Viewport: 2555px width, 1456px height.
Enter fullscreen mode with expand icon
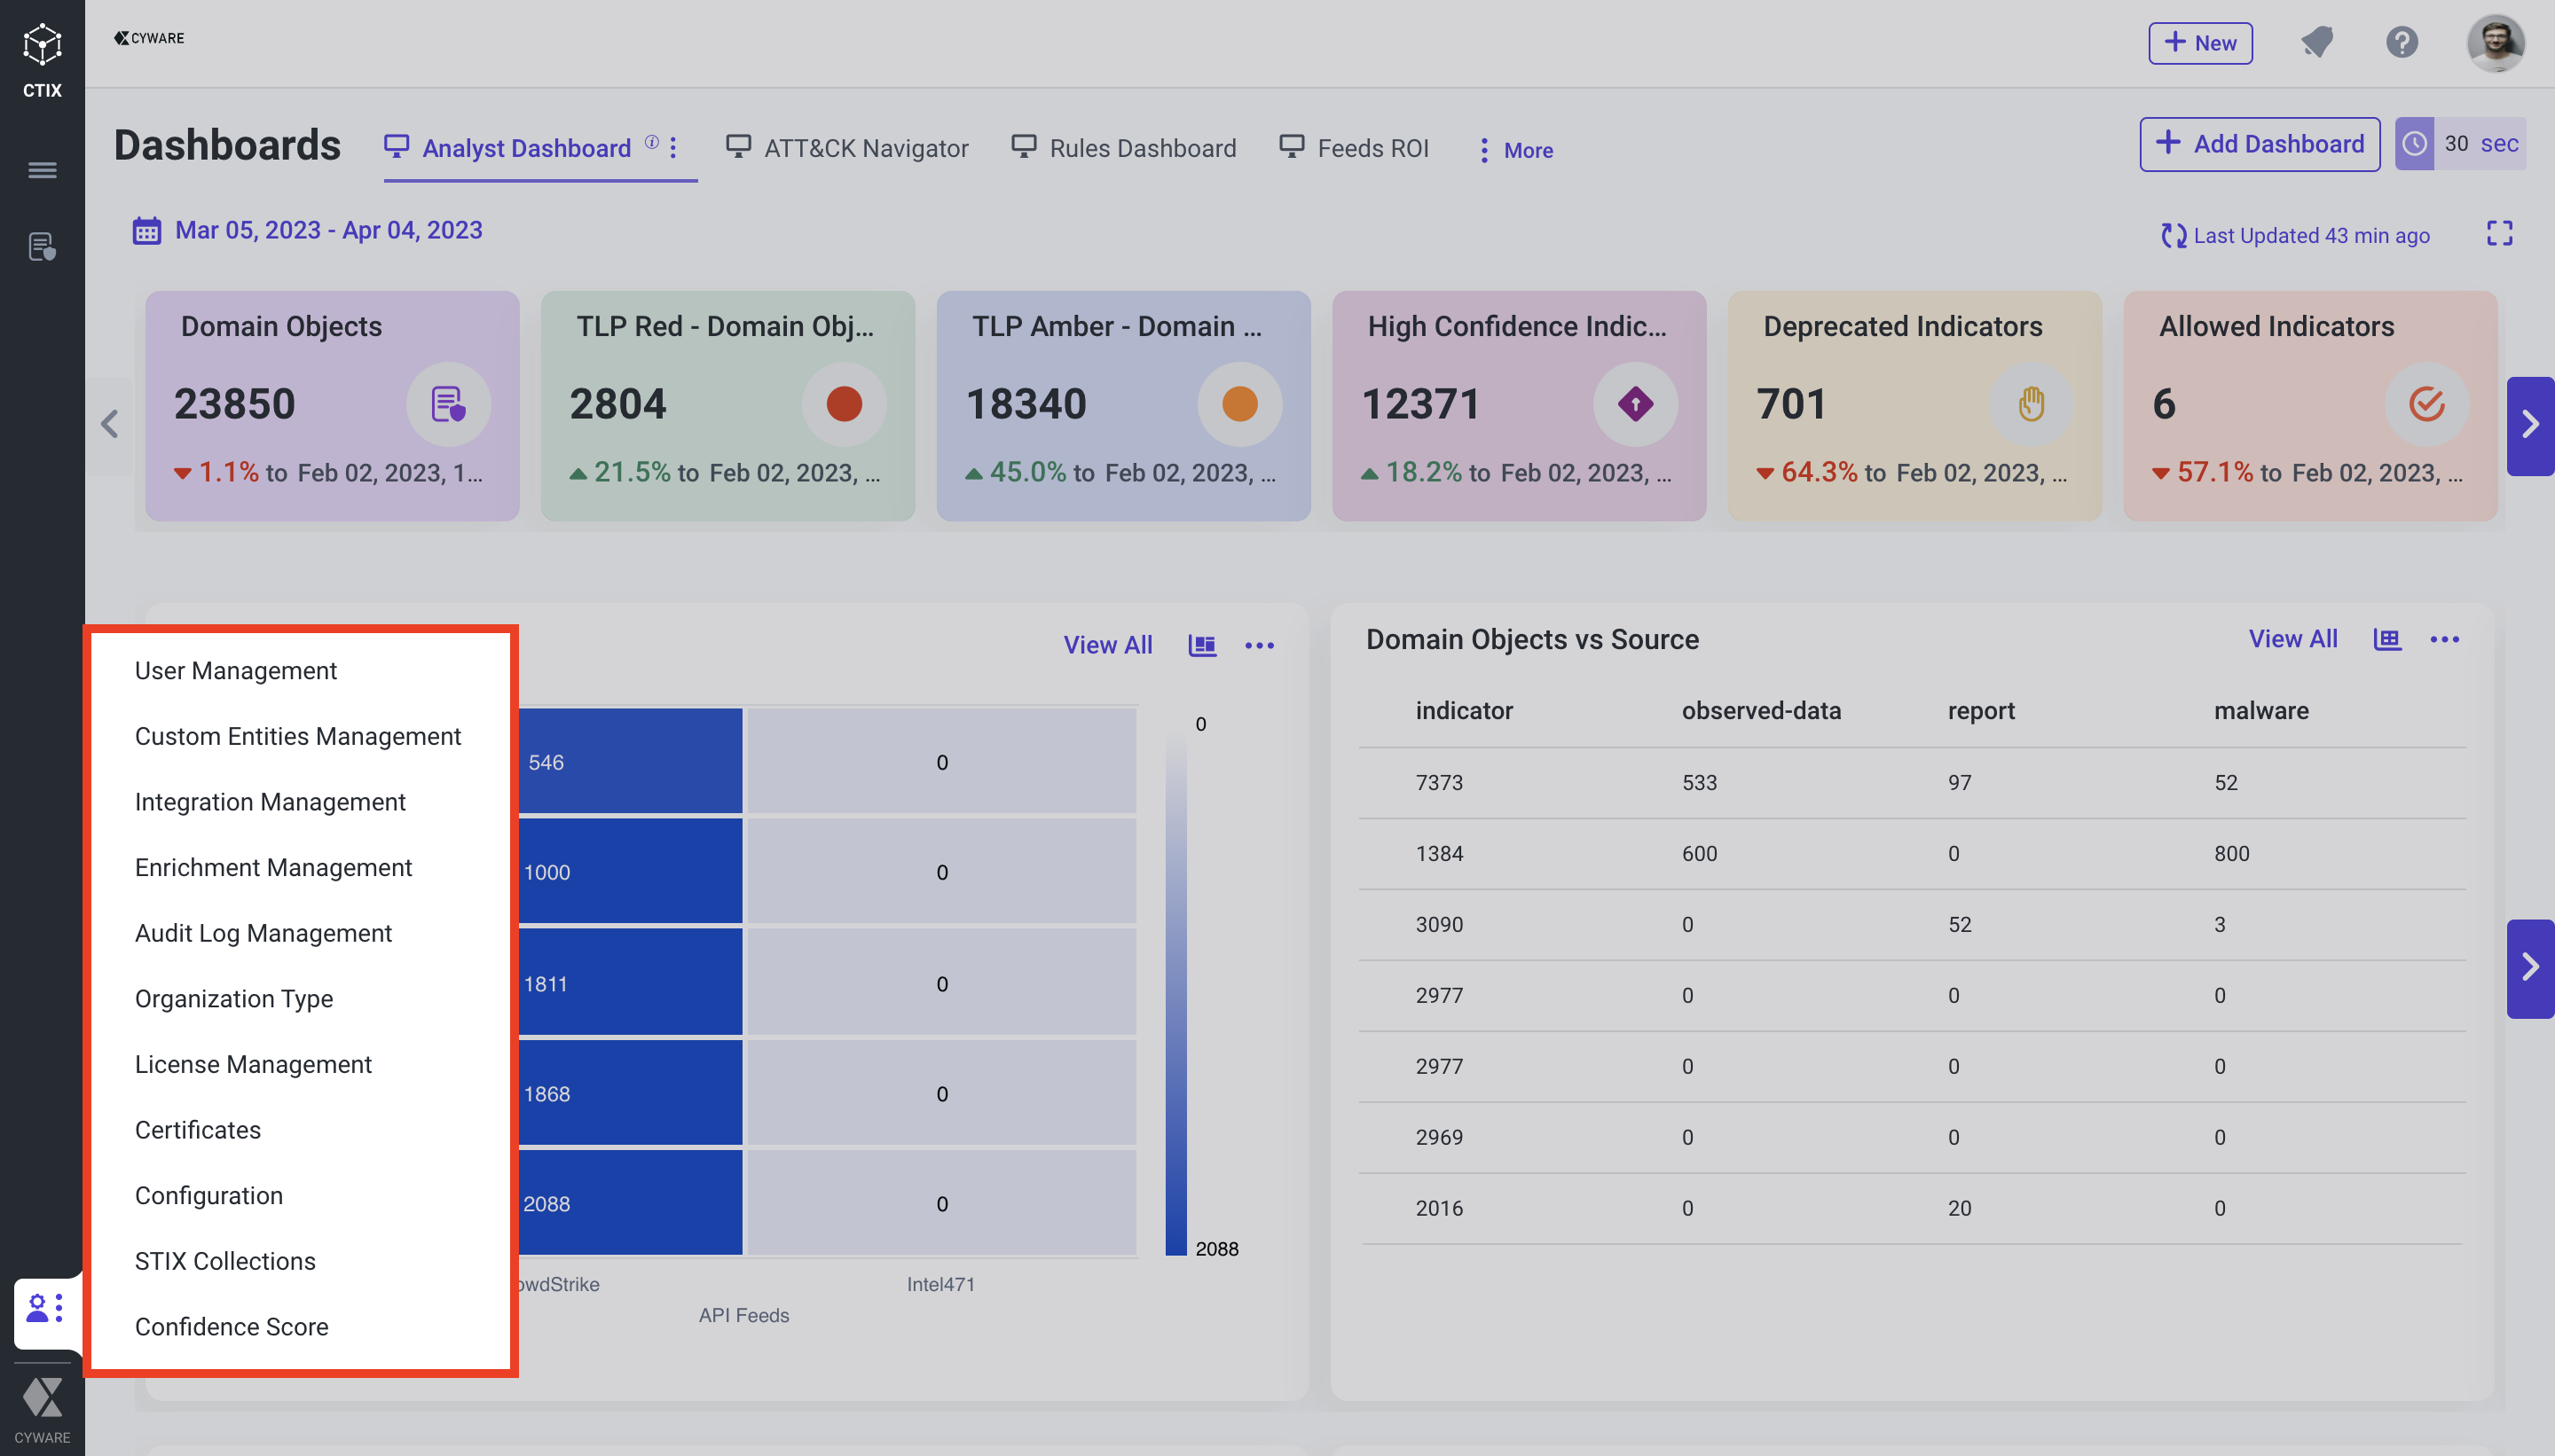click(2499, 234)
